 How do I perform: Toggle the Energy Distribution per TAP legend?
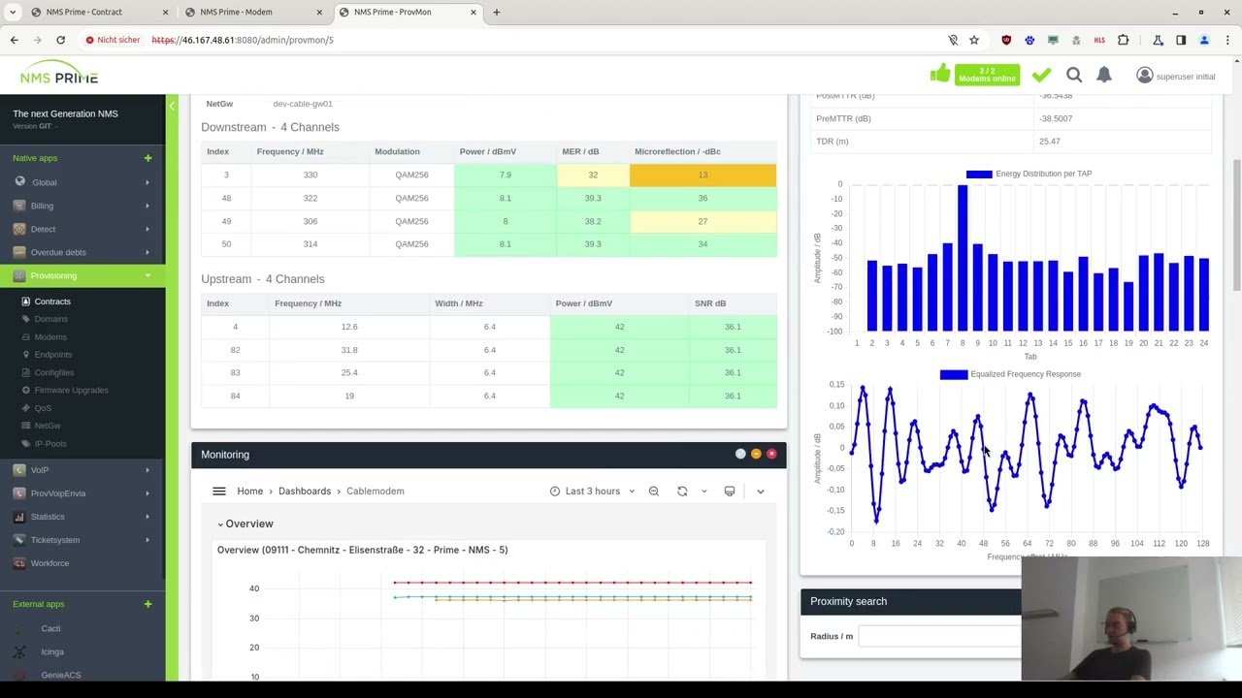coord(1029,174)
